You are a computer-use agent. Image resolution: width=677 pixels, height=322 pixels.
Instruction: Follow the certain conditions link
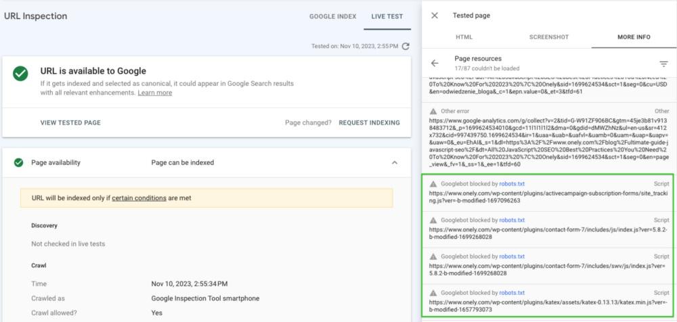pos(133,198)
